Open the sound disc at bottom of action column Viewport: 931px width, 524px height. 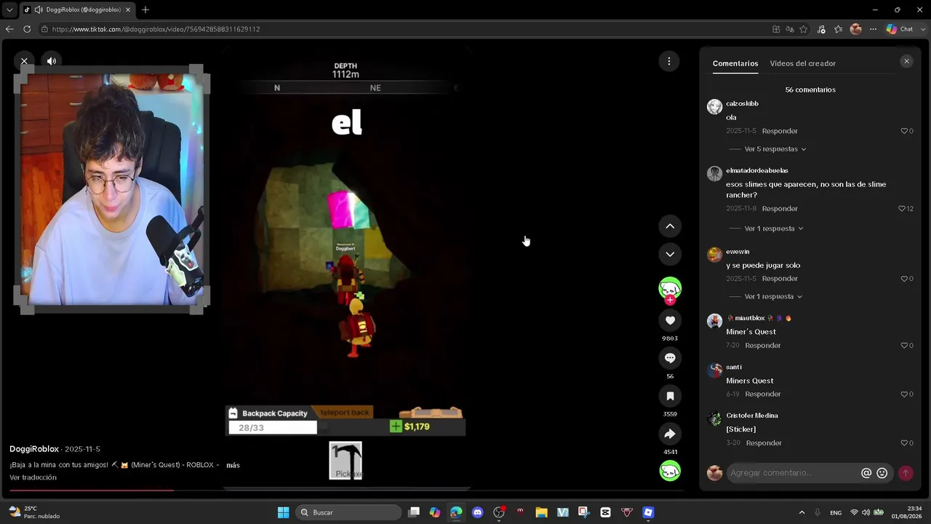670,471
